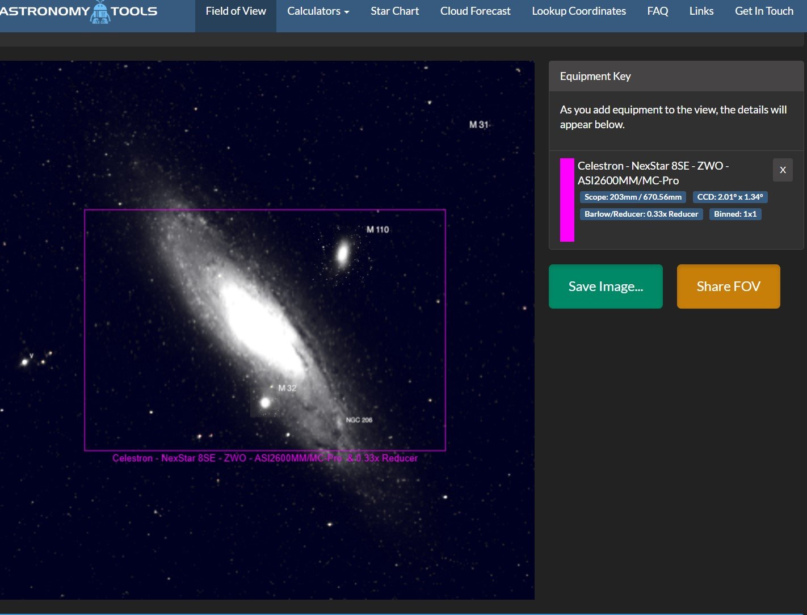Click the Scope: 203mm / 670.56mm badge
Viewport: 807px width, 615px height.
click(633, 197)
